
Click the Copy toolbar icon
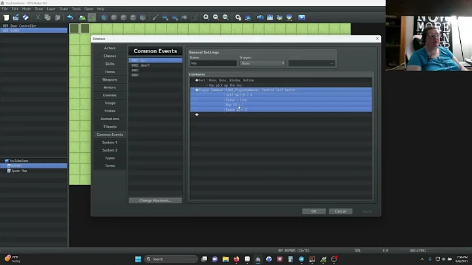(48, 18)
